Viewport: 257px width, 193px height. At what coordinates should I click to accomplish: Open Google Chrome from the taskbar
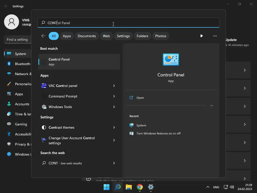pos(140,187)
